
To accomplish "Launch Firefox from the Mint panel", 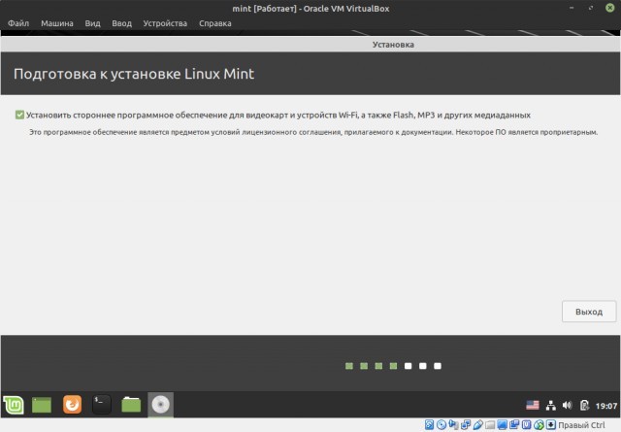I will click(x=72, y=404).
